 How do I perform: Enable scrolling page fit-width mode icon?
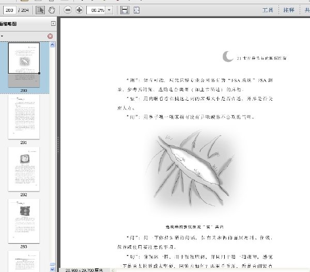coord(125,10)
